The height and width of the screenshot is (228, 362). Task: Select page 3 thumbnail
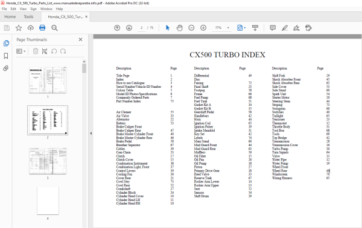48,161
